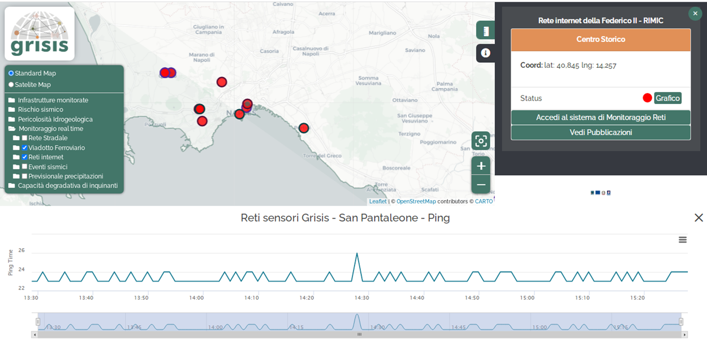Click the red marker near Torre del Greco
This screenshot has height=342, width=707.
(304, 128)
